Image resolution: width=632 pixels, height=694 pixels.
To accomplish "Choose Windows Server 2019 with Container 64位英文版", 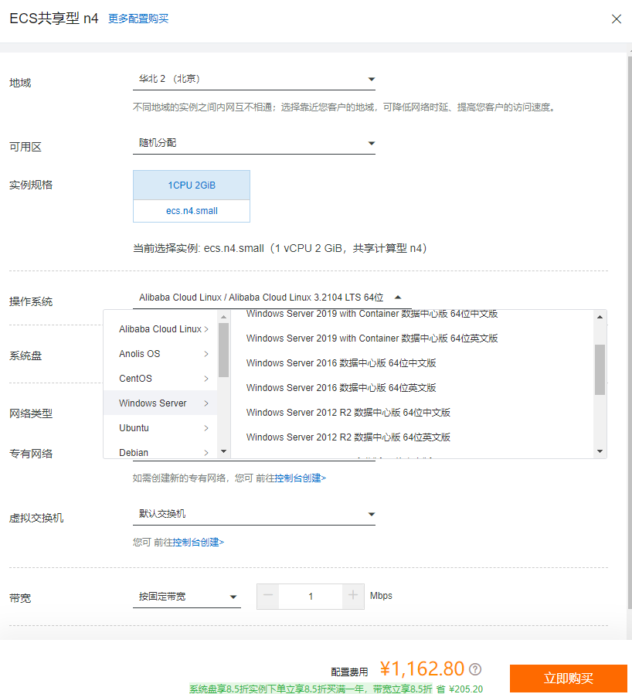I will 372,338.
